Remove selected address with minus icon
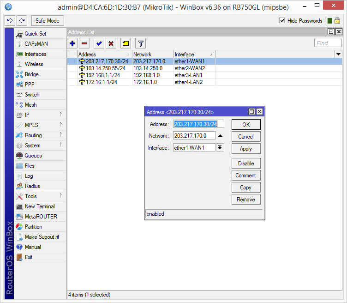Viewport: 347px width, 303px height. [84, 43]
